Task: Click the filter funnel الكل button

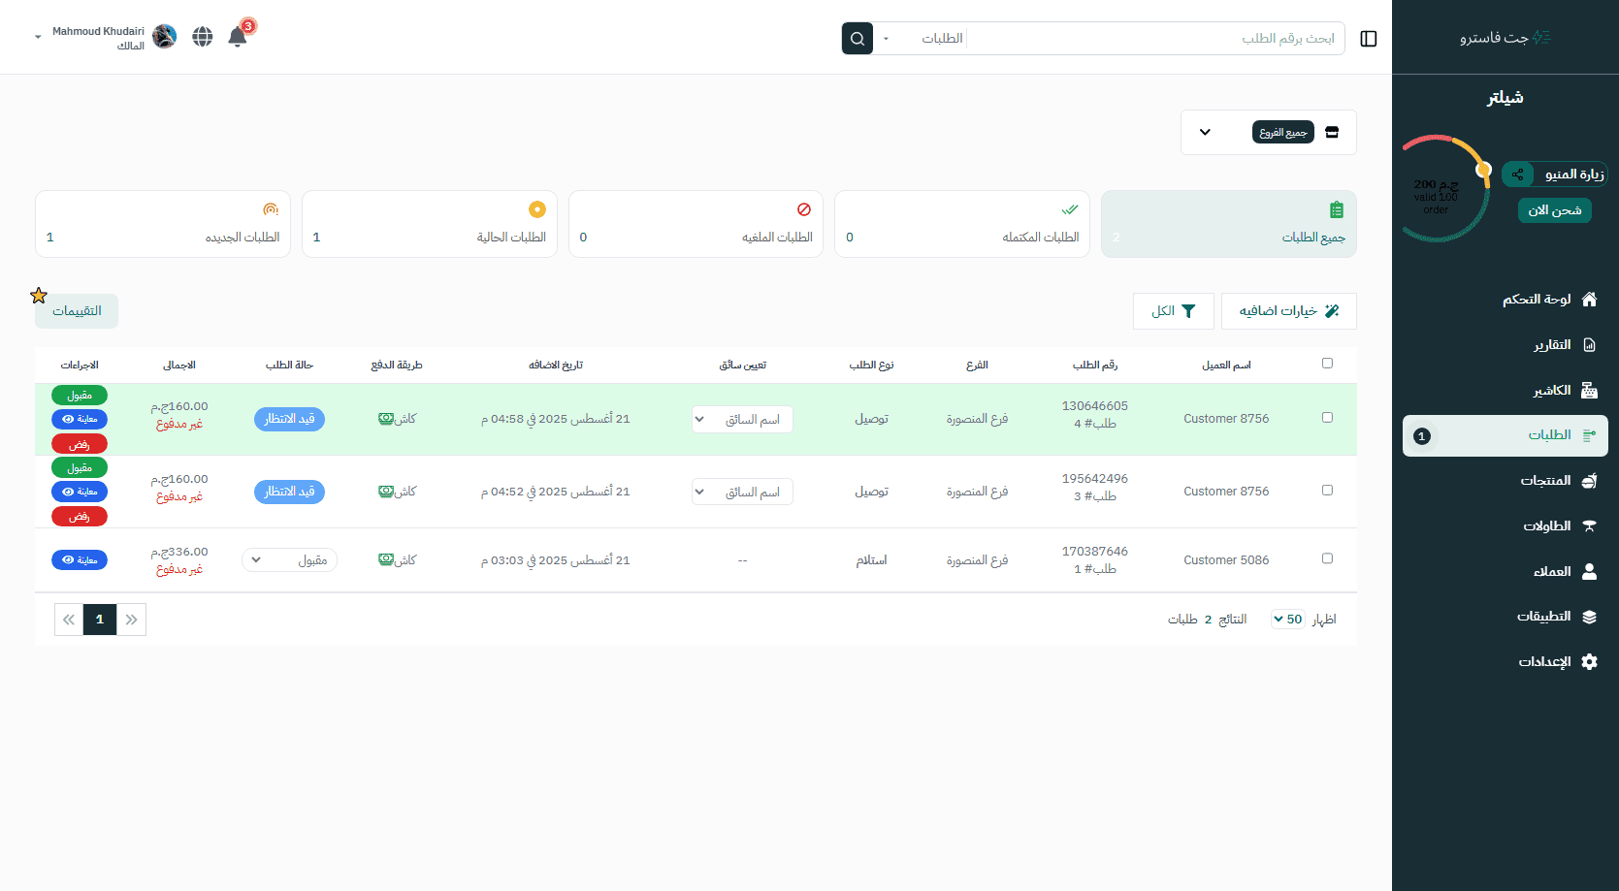Action: click(x=1174, y=311)
